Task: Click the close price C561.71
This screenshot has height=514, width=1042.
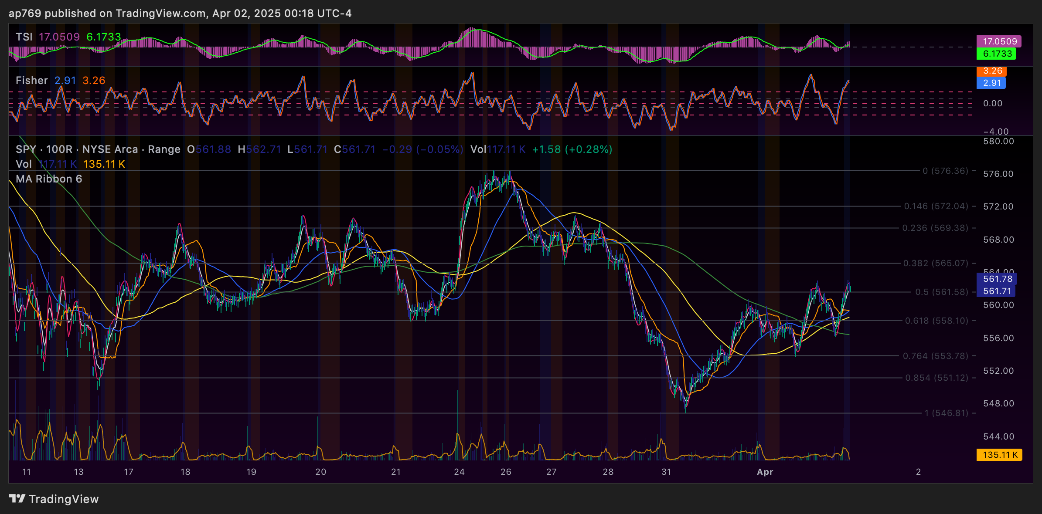Action: (x=355, y=149)
